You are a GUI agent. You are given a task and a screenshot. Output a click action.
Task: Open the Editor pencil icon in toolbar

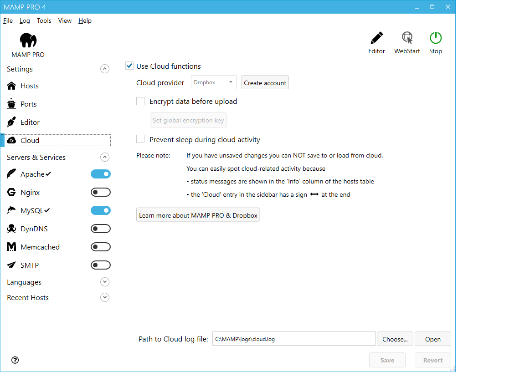[377, 38]
